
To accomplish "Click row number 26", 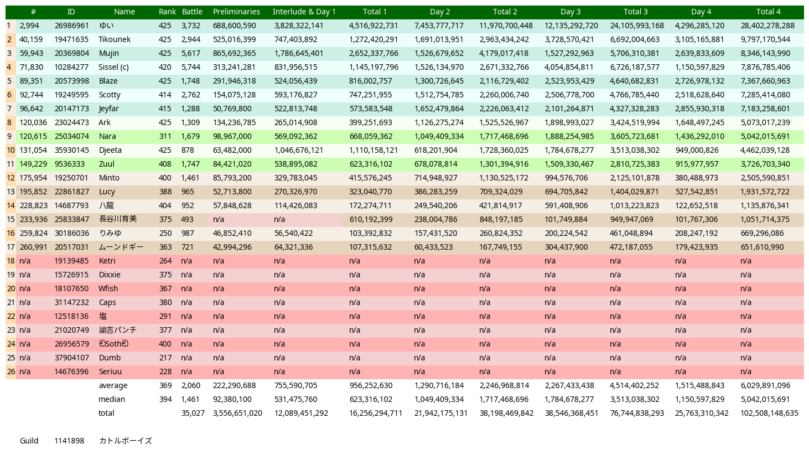I will (x=11, y=372).
